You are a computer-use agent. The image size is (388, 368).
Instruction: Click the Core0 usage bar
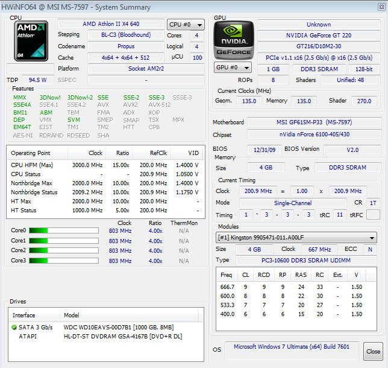coord(64,230)
